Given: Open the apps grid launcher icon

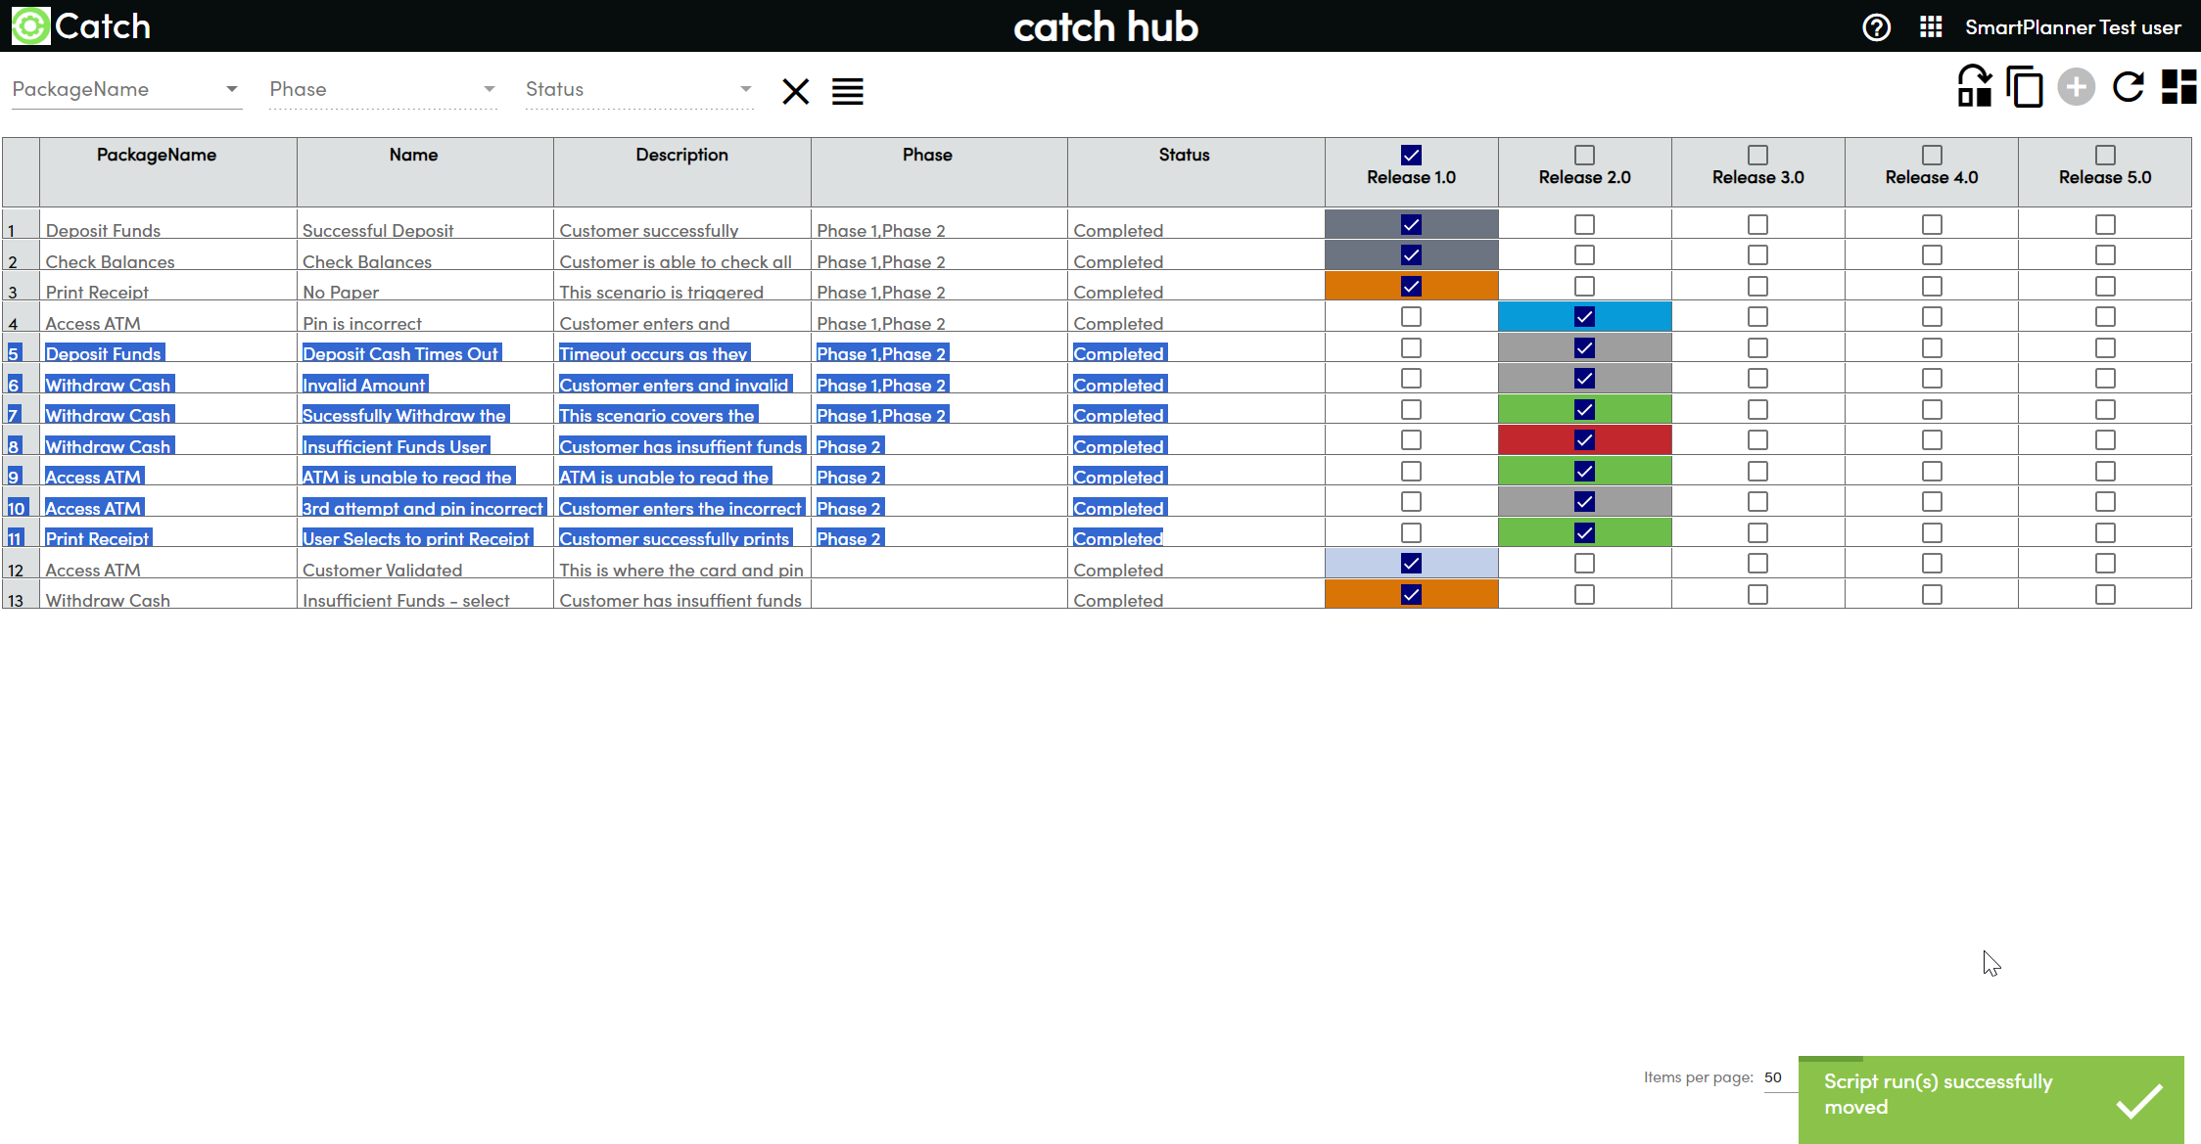Looking at the screenshot, I should tap(1931, 27).
